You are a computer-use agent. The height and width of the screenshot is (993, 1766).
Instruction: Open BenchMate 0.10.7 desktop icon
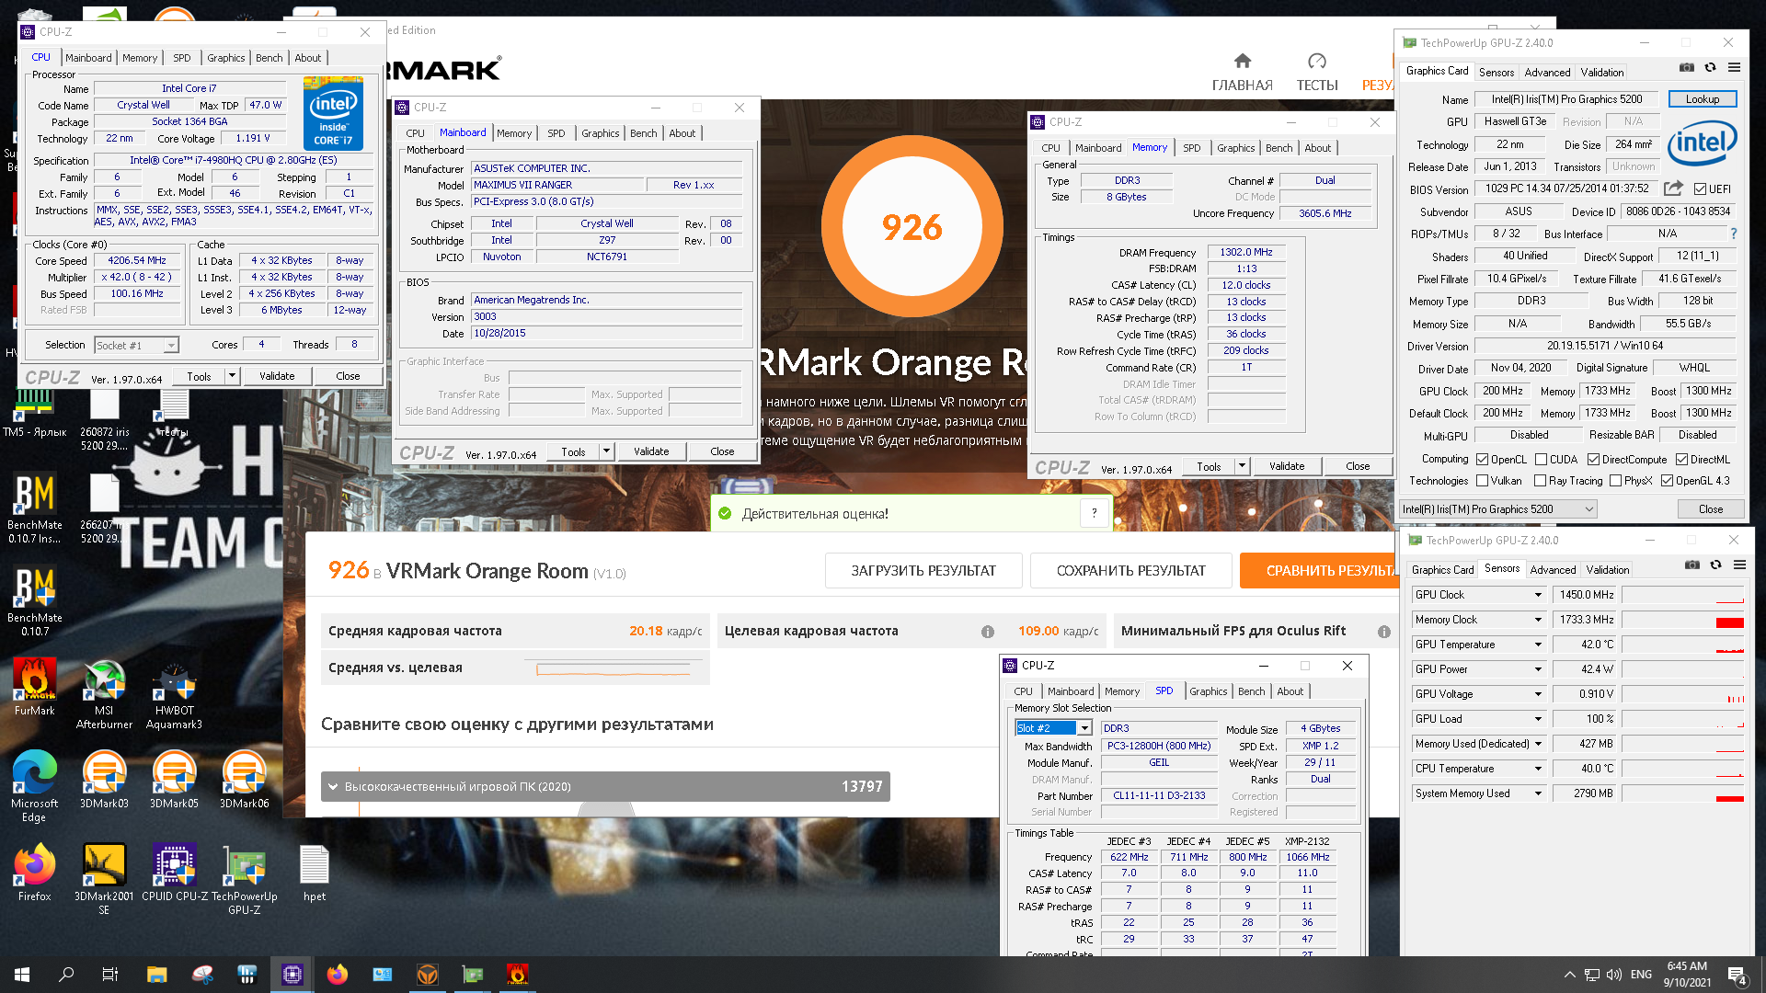click(35, 601)
